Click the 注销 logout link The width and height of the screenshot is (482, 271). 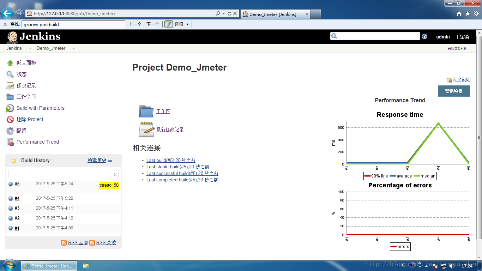(464, 37)
